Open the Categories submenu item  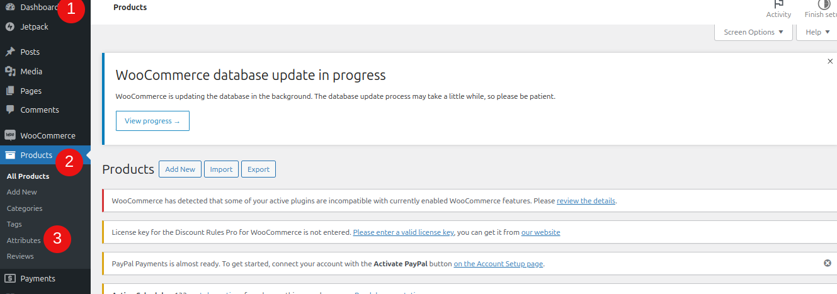(25, 208)
